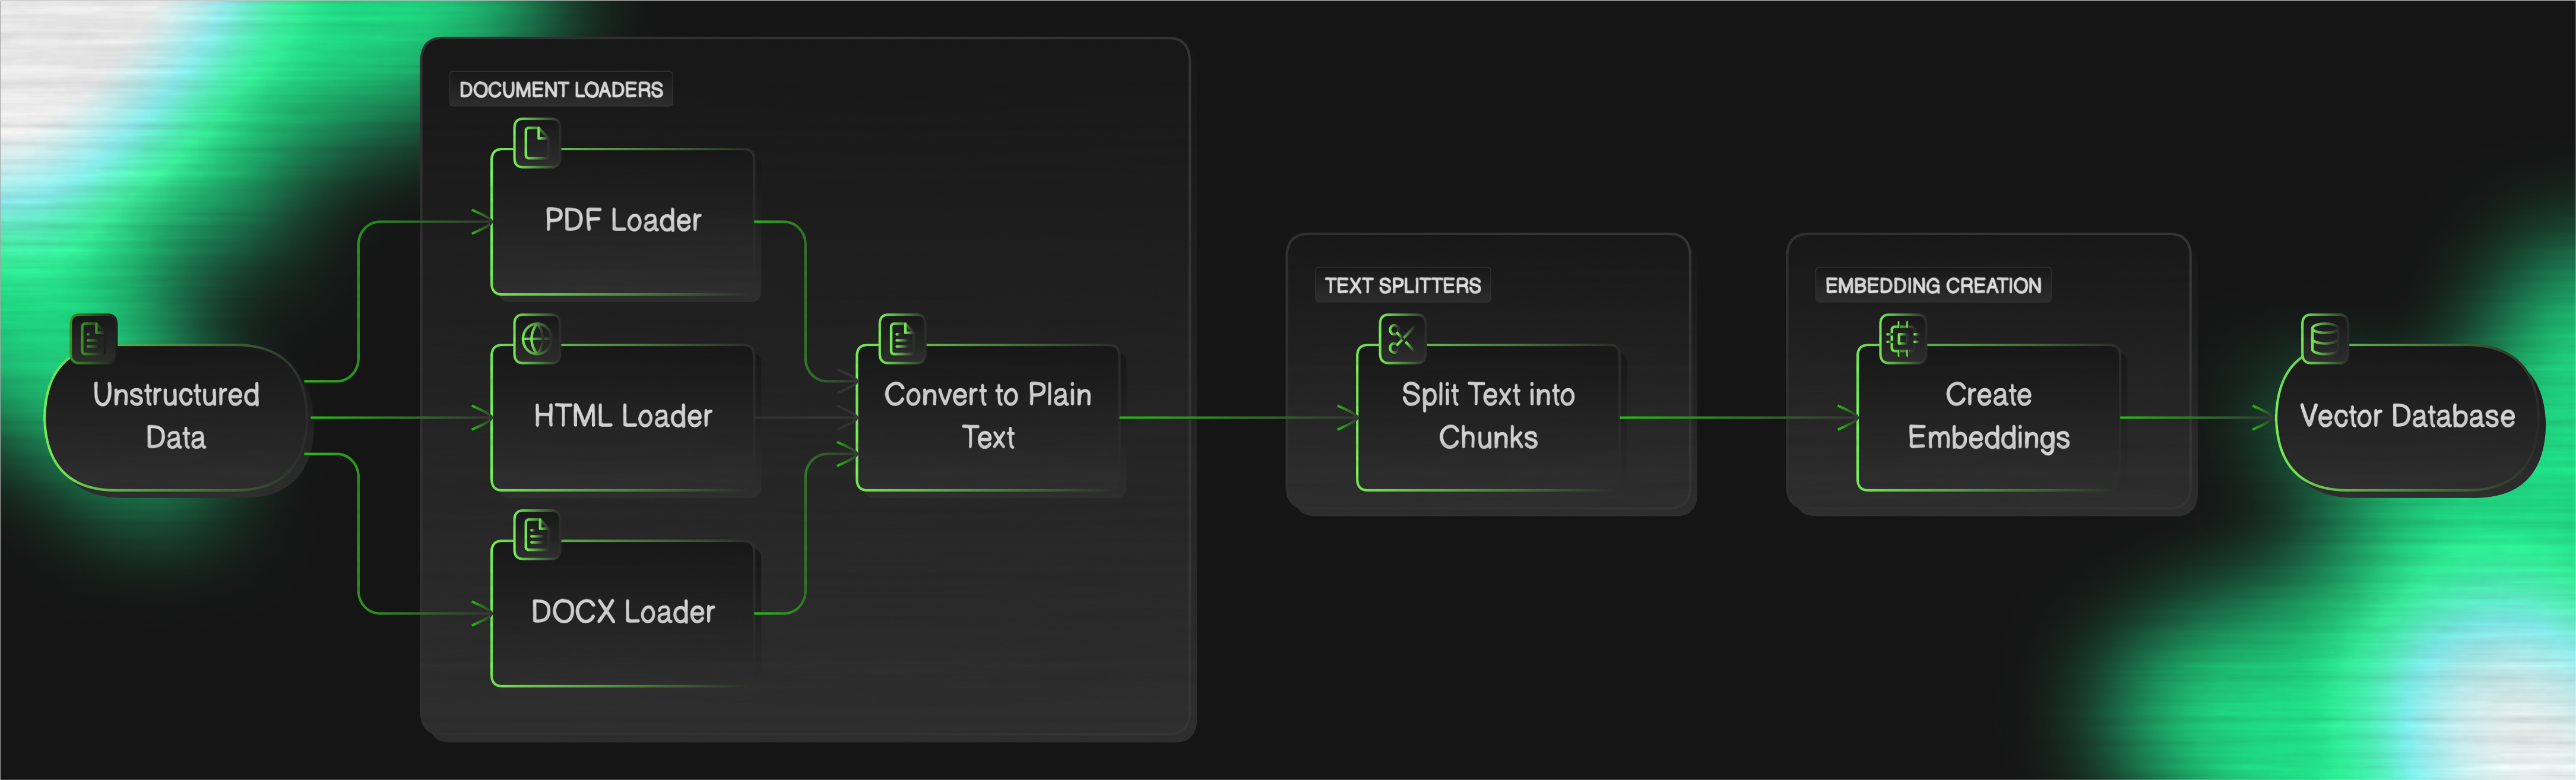Click the Convert to Plain Text icon
Image resolution: width=2576 pixels, height=780 pixels.
(x=902, y=339)
